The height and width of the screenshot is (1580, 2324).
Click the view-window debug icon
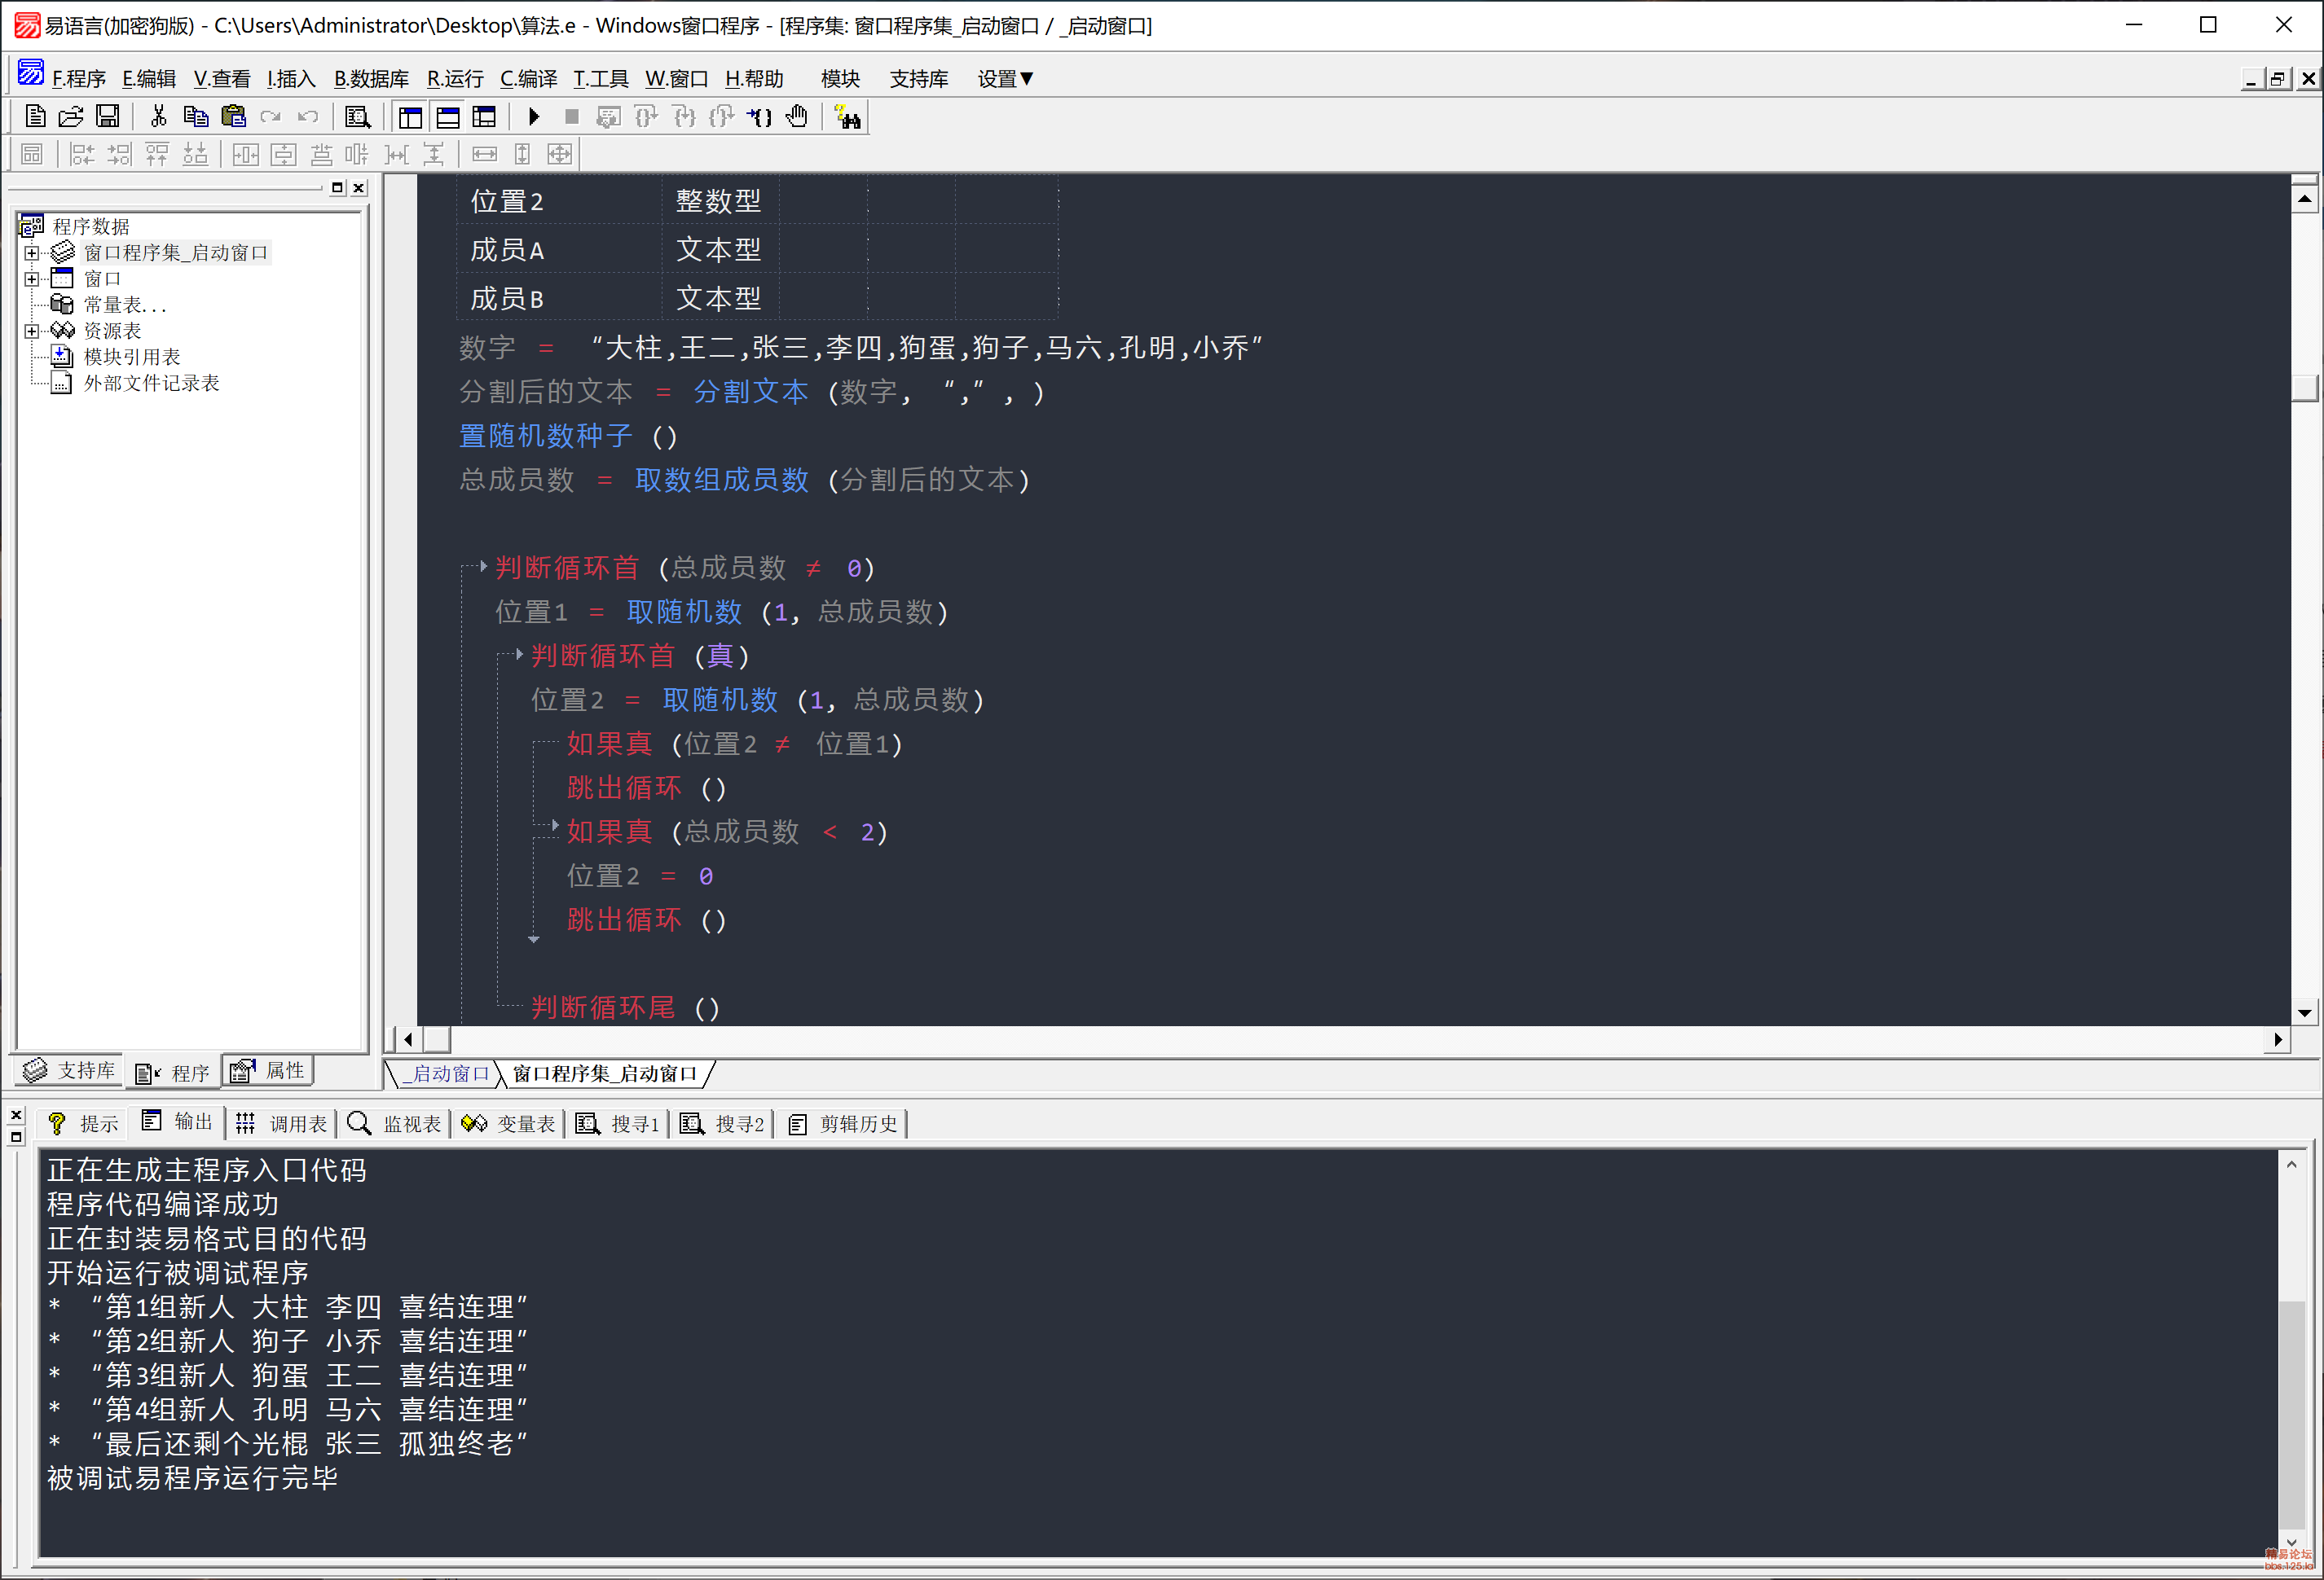[608, 117]
